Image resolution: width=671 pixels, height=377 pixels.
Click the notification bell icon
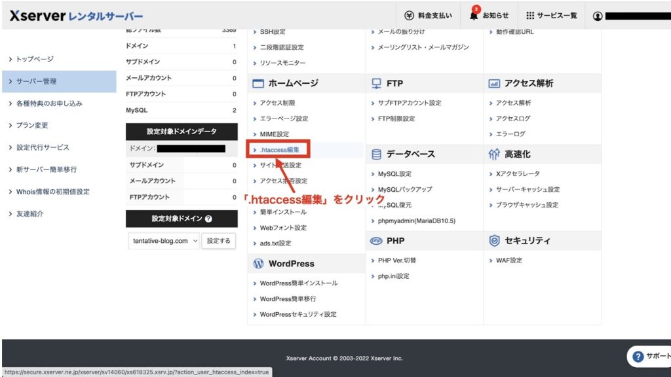tap(474, 16)
